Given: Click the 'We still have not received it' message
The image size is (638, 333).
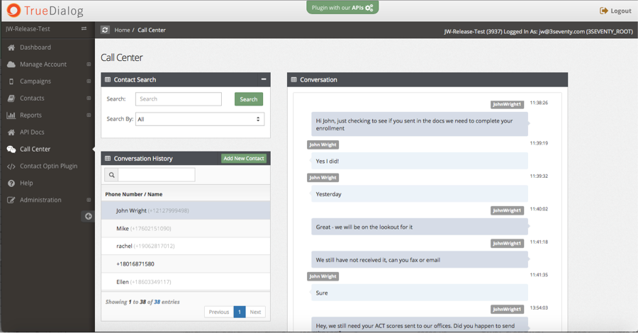Looking at the screenshot, I should click(x=420, y=260).
